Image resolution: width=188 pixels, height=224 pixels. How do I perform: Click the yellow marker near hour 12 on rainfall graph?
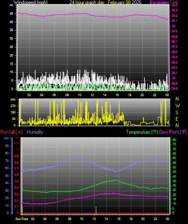96,210
